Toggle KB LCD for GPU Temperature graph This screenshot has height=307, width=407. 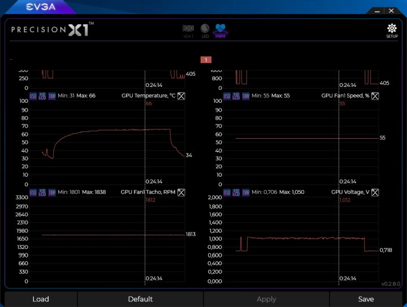[42, 96]
